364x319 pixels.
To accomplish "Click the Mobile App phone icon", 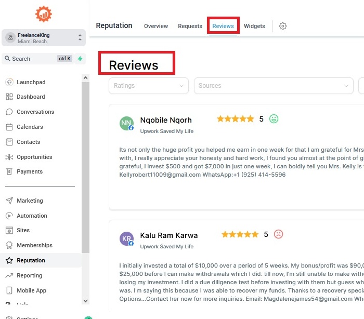I will (9, 291).
